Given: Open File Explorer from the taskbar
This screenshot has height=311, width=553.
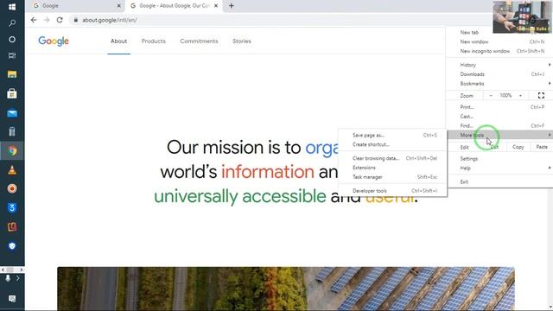Looking at the screenshot, I should tap(12, 74).
